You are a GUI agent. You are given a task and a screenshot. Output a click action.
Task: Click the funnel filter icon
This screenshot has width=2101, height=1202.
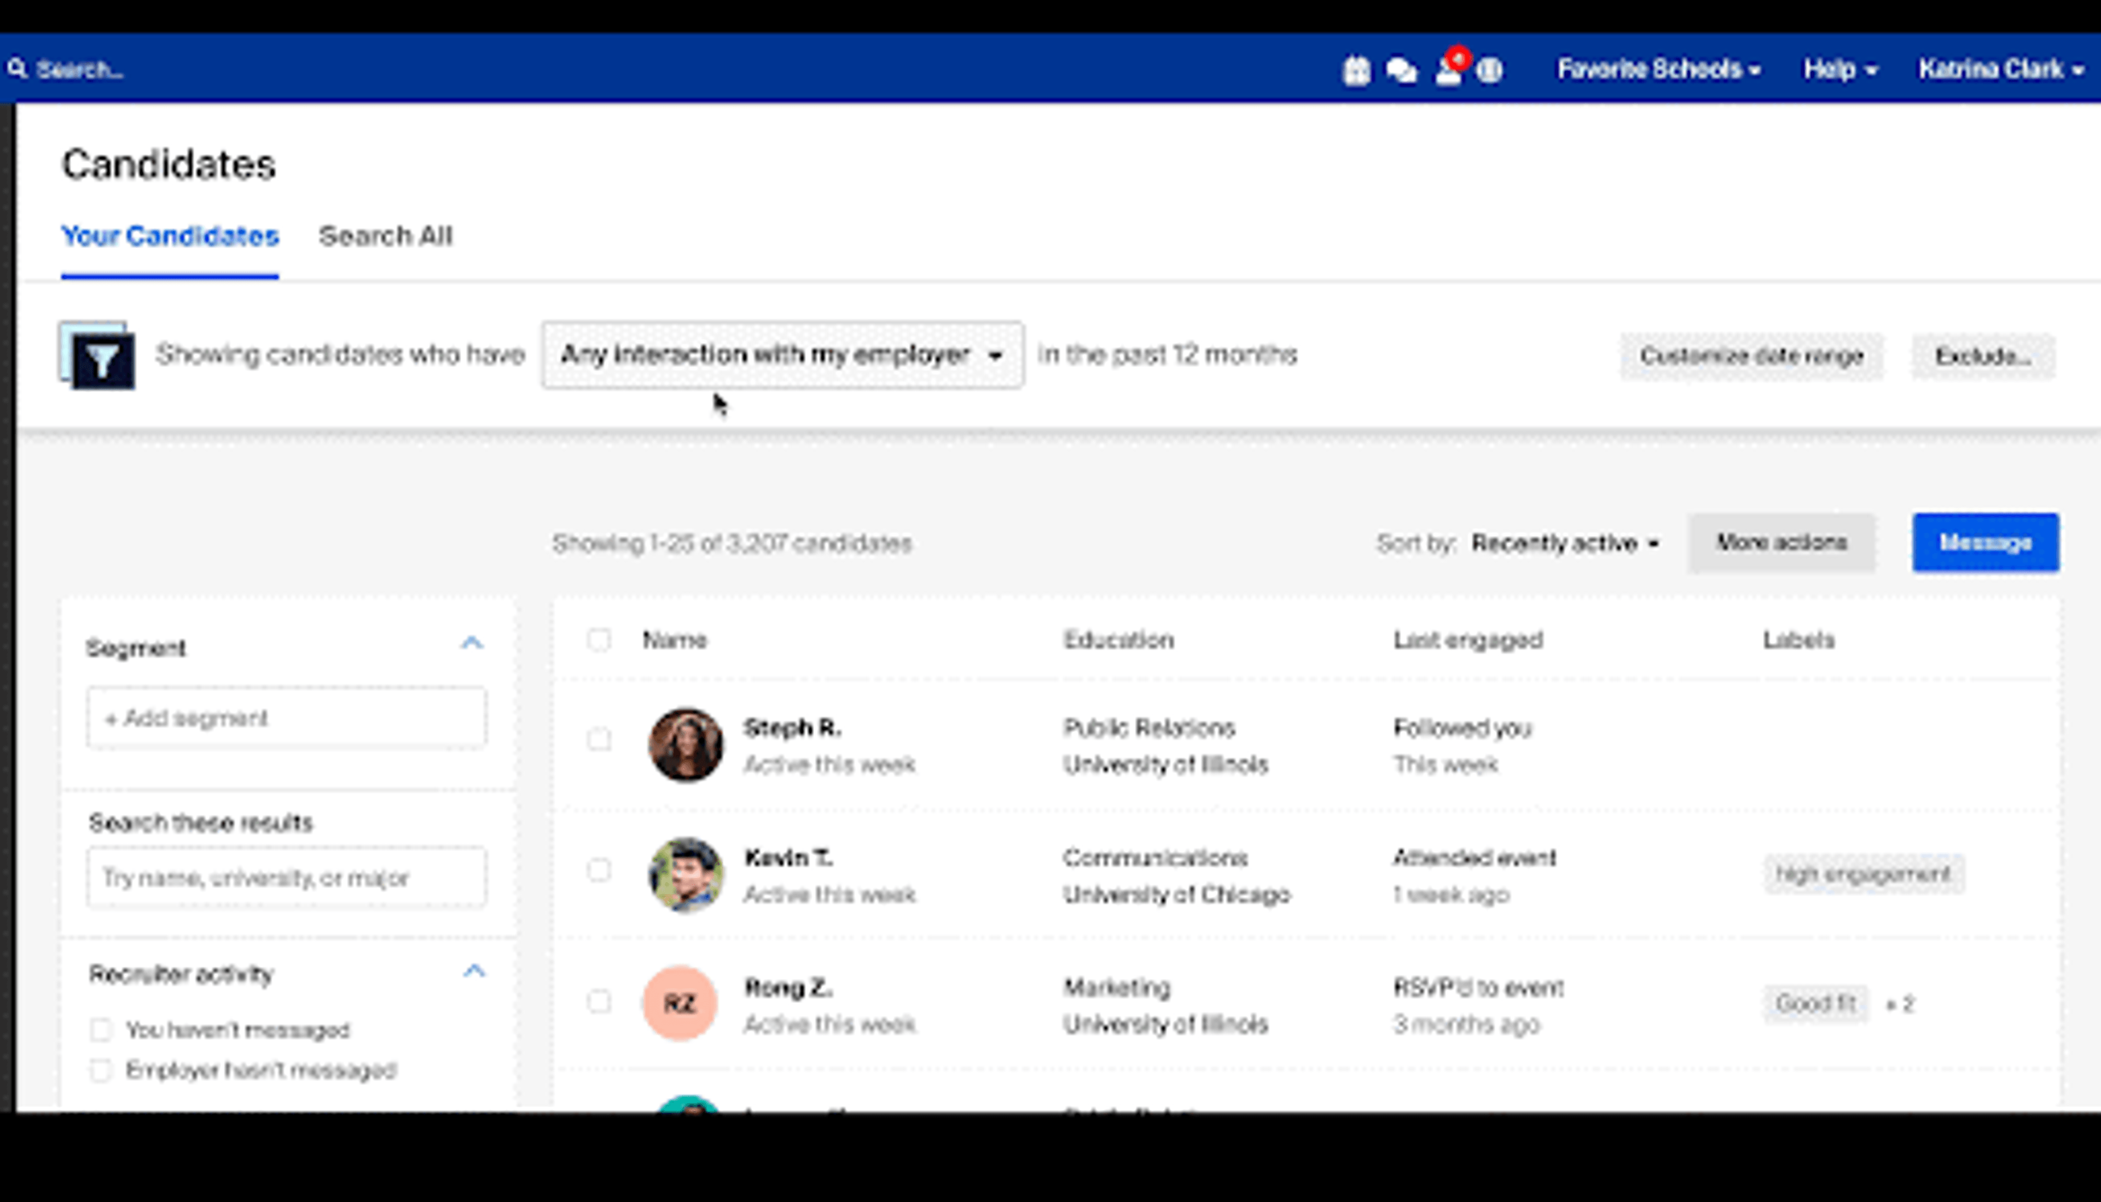click(102, 360)
